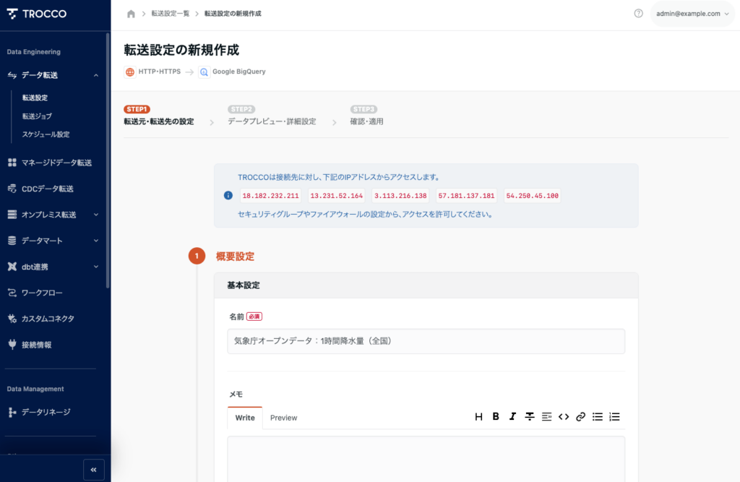Insert code block using code icon
Screen dimensions: 740x482
[564, 417]
